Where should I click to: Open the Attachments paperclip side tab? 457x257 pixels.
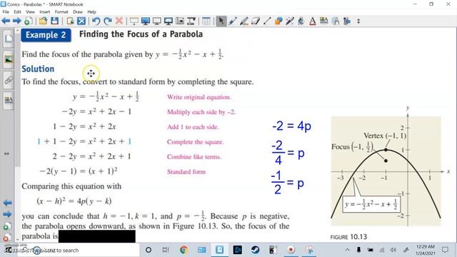click(x=9, y=80)
